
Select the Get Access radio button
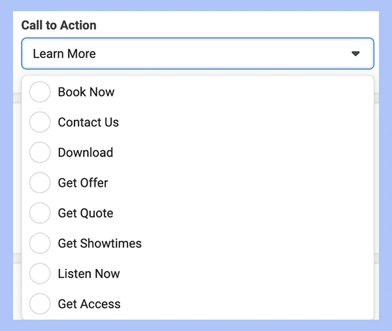pos(40,304)
